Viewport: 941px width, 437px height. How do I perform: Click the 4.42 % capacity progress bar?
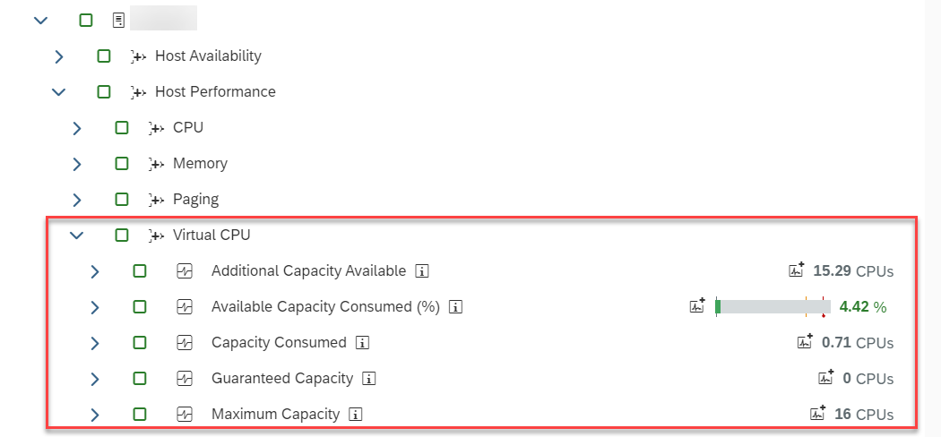coord(773,307)
